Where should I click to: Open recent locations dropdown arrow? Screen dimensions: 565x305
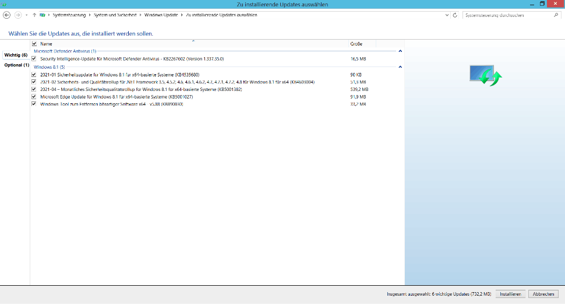[x=26, y=15]
